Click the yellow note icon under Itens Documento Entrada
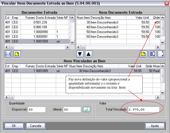The image size is (170, 133). click(x=143, y=54)
